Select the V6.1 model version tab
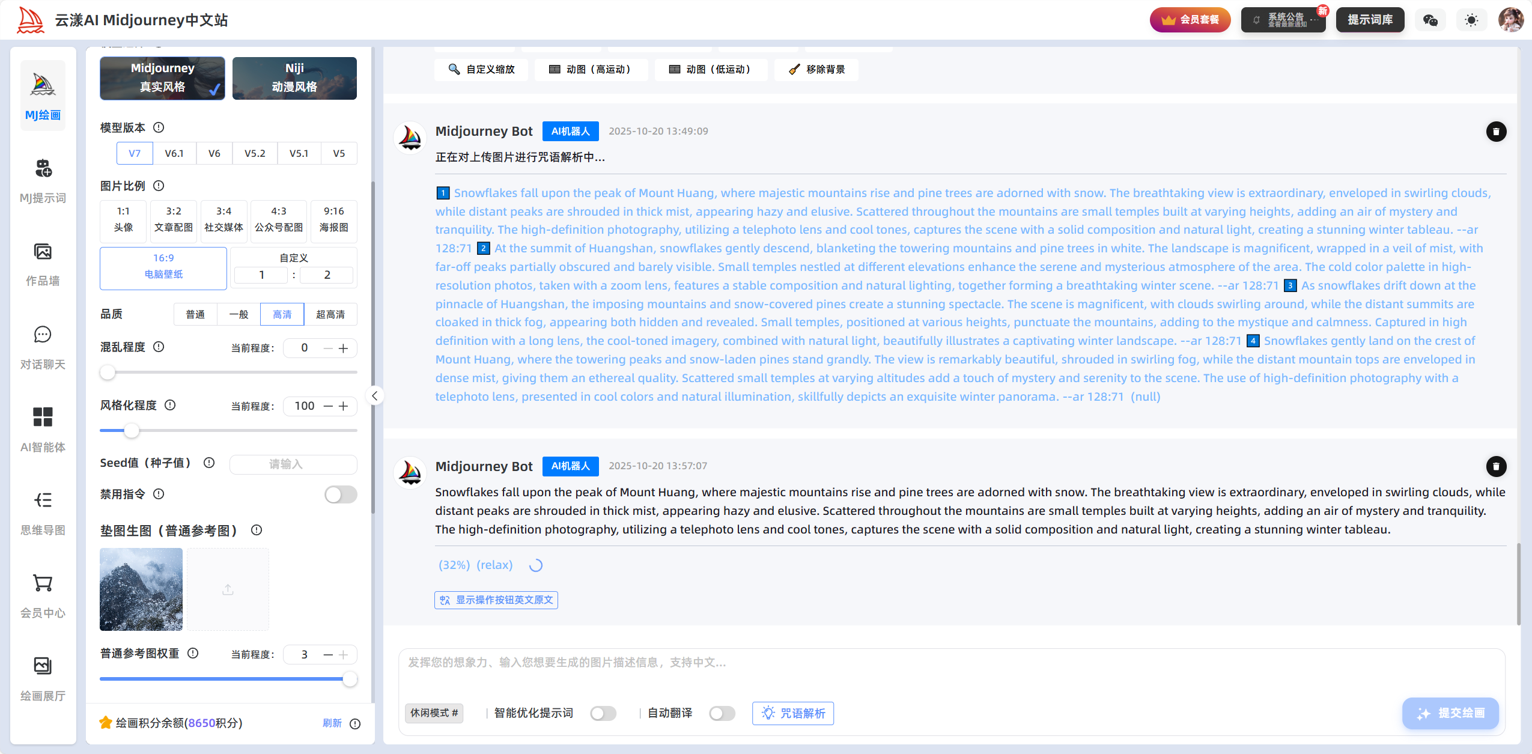This screenshot has height=754, width=1532. tap(174, 153)
